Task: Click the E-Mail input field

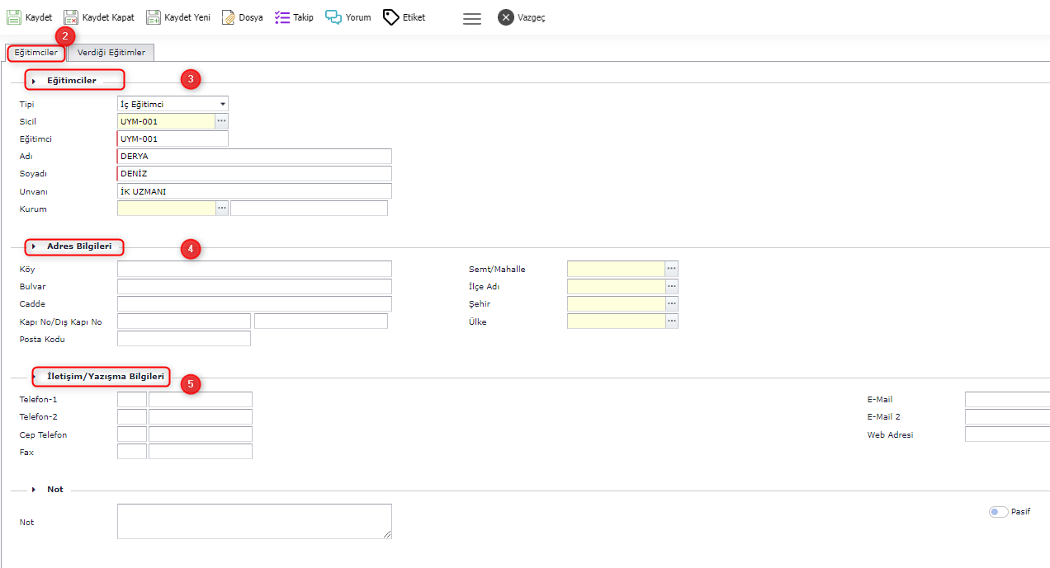Action: click(1007, 399)
